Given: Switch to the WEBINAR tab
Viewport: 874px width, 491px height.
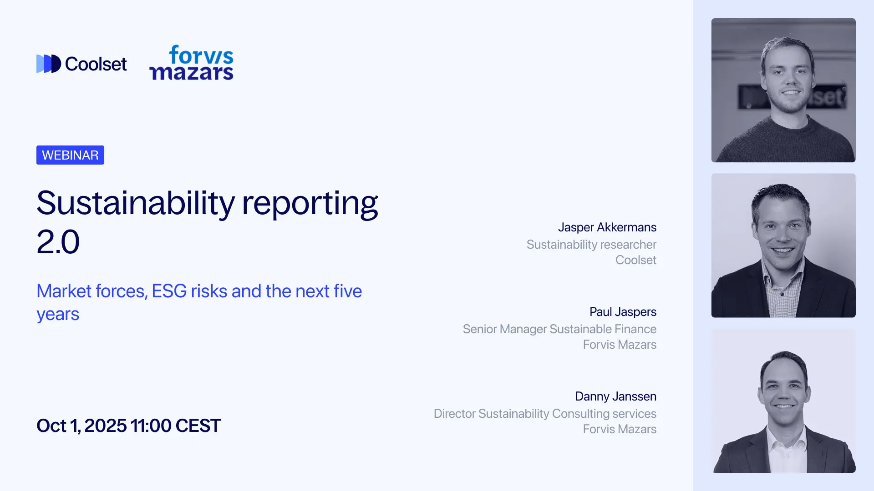Looking at the screenshot, I should [x=70, y=155].
